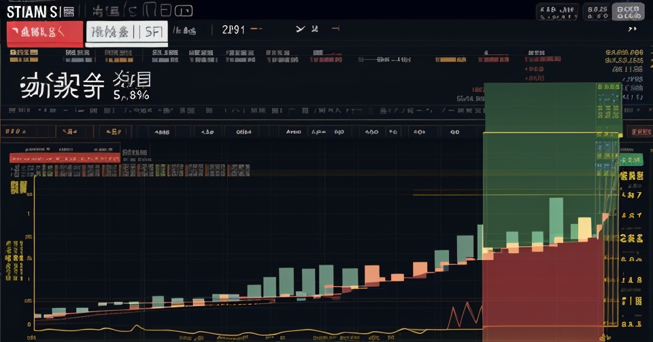Expand the chevron dropdown in the top toolbar
Viewport: 653px width, 342px height.
[300, 29]
